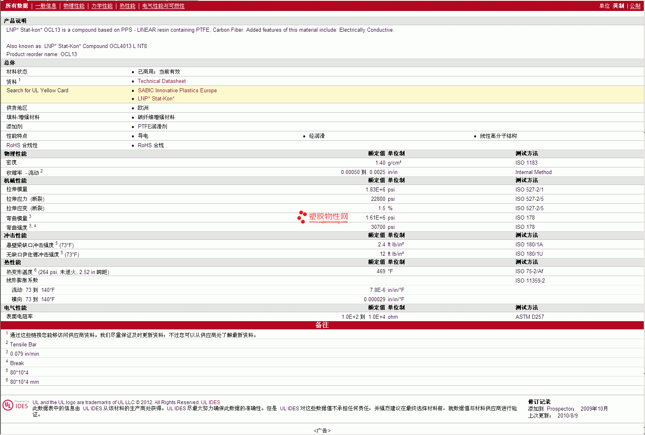
Task: Select the 线性高分子结构 feature entry
Action: pos(498,136)
